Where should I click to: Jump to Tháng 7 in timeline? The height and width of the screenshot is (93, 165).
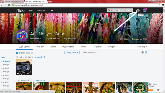(6, 68)
